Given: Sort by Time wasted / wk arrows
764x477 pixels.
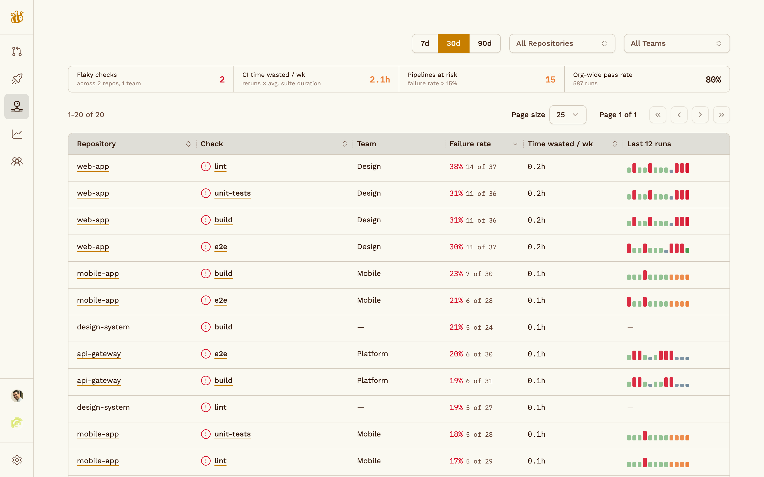Looking at the screenshot, I should point(615,144).
